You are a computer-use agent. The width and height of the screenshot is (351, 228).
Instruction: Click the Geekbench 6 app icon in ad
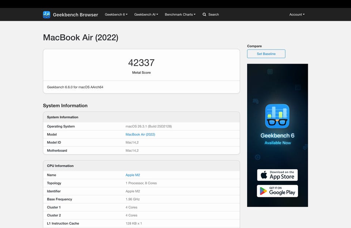point(278,116)
